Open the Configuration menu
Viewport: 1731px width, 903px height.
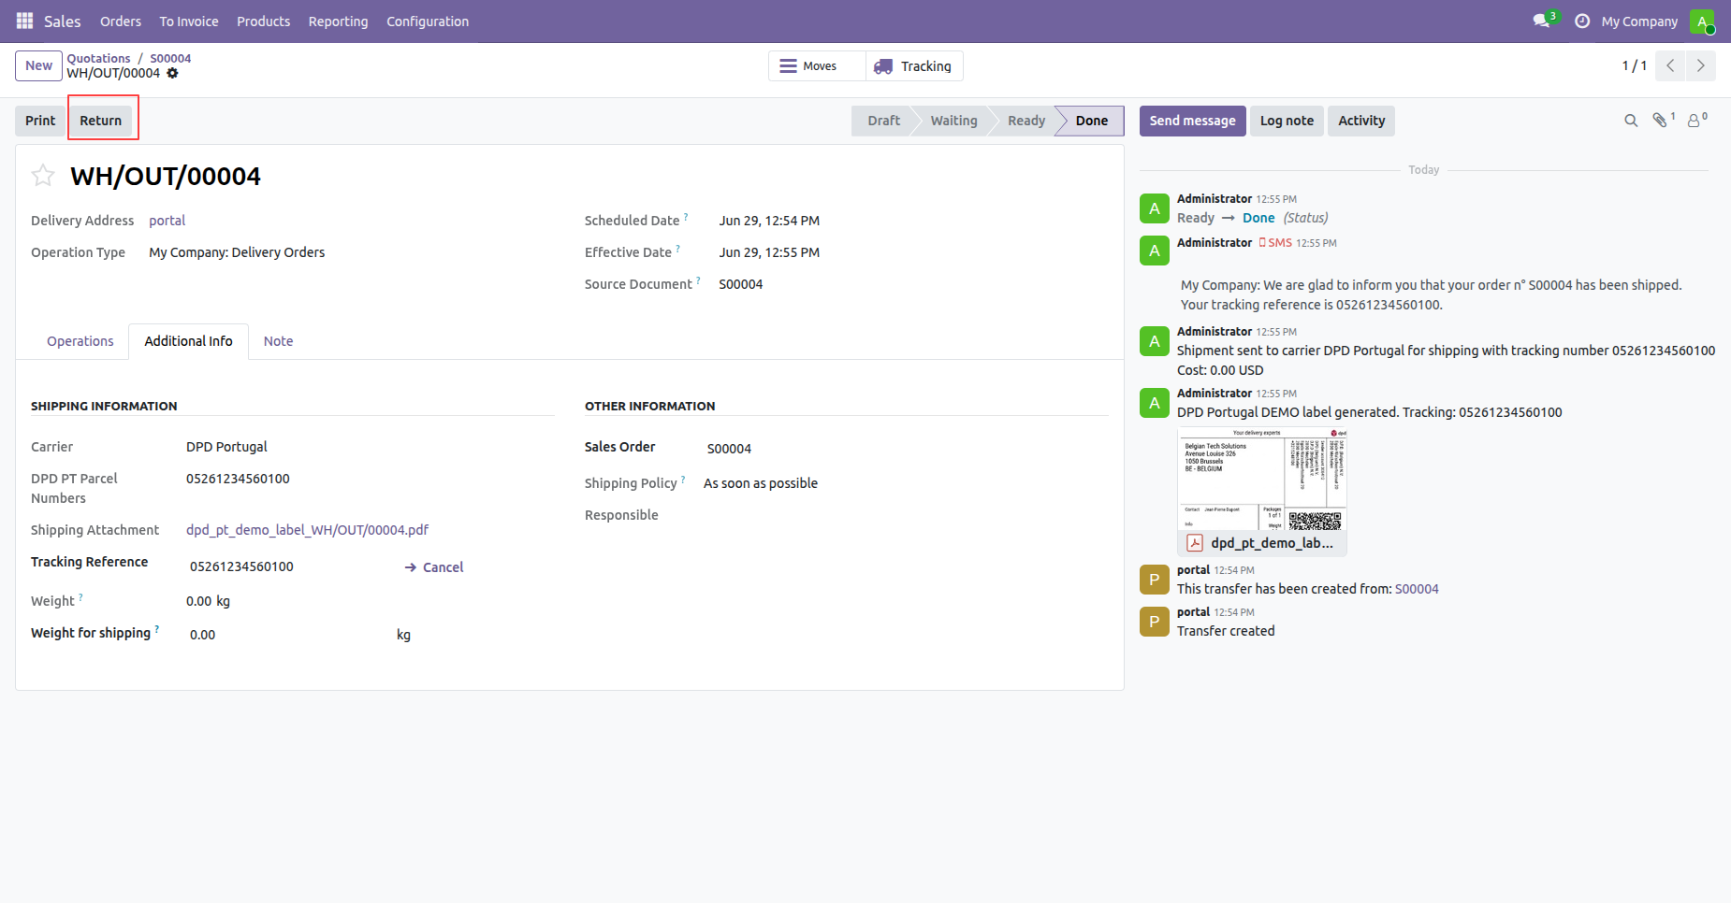coord(428,21)
